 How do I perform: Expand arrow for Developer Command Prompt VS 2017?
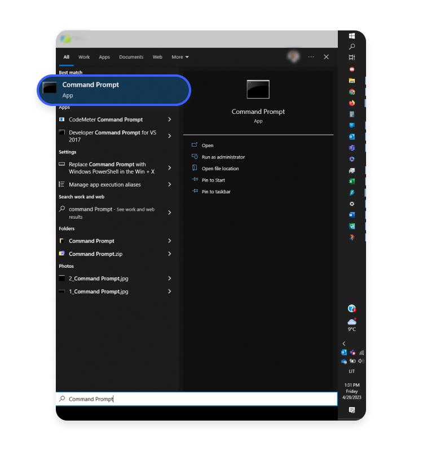coord(170,136)
